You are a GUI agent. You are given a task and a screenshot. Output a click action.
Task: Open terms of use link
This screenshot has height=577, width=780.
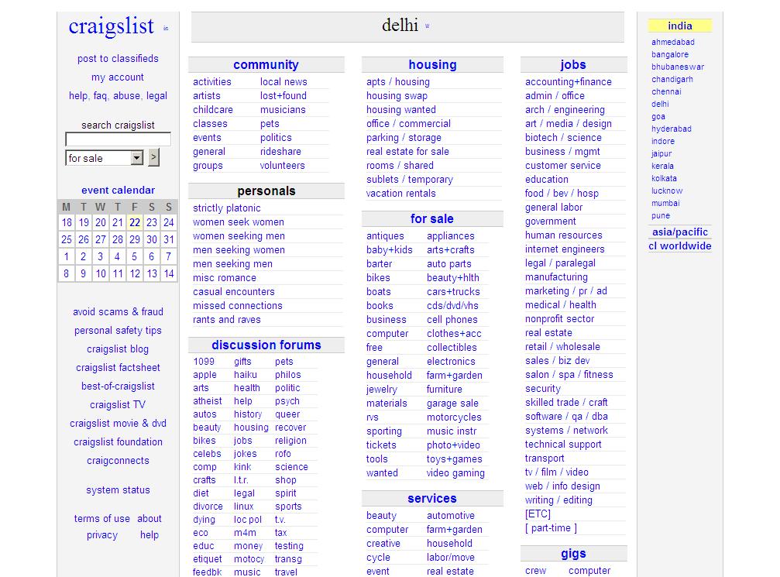(x=102, y=518)
